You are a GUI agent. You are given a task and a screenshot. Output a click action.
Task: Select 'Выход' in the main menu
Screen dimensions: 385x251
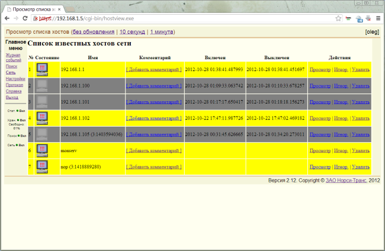[12, 97]
